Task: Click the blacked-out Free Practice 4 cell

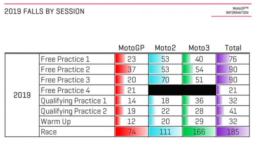Action: 182,90
